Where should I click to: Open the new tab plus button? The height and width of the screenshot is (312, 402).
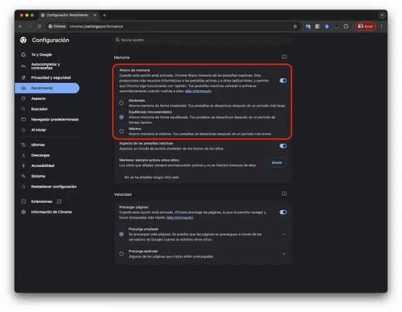point(105,14)
